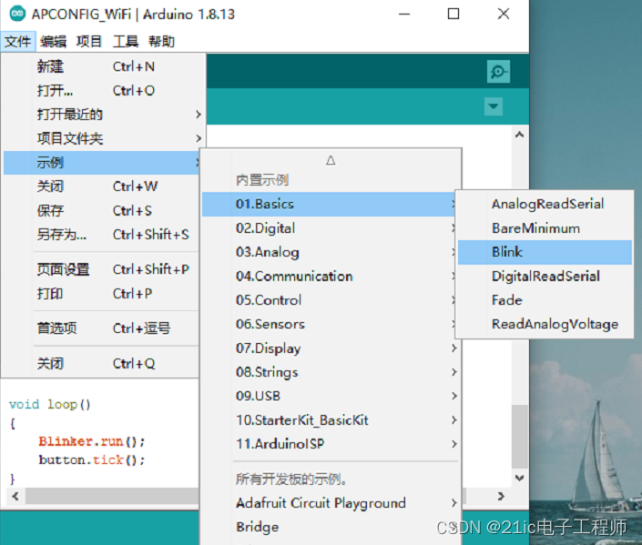
Task: Expand the 11.ArduinoISP submenu
Action: (330, 444)
